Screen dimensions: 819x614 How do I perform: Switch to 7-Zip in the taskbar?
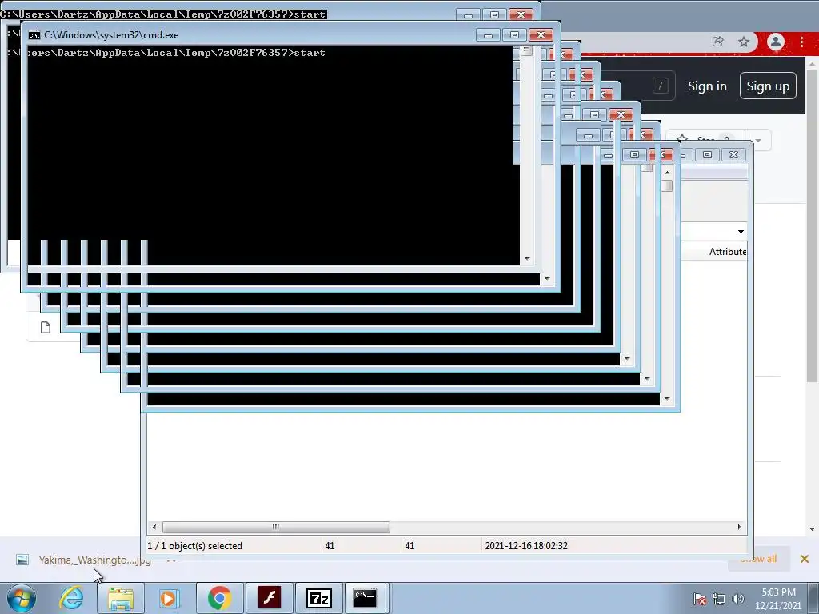(318, 598)
